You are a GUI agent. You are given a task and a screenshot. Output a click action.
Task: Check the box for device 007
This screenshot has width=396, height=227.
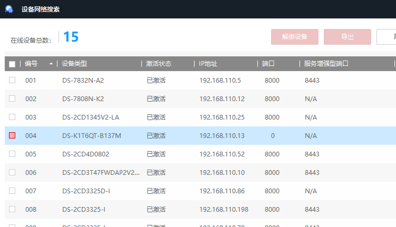pos(12,191)
